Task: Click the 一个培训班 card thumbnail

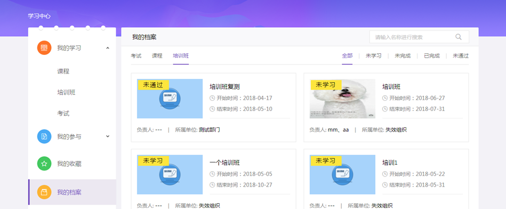Action: 170,174
